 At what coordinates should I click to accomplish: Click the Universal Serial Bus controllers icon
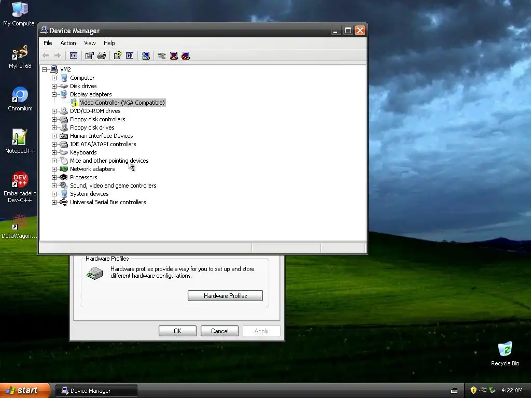(64, 202)
